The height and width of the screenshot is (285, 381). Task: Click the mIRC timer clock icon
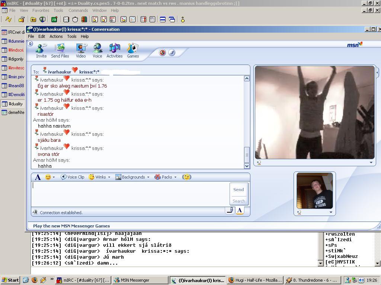(75, 19)
